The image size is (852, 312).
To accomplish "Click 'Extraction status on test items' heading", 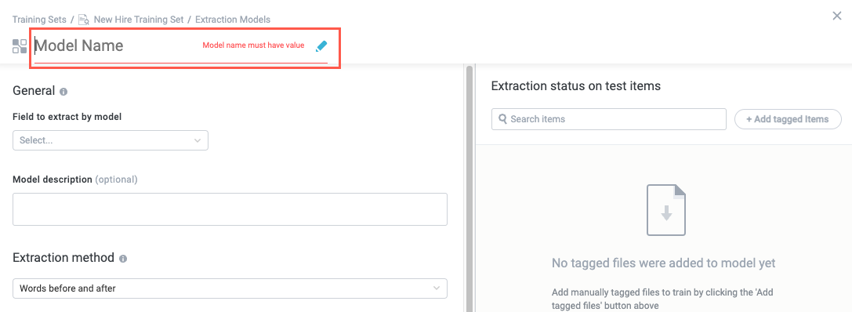I will (575, 86).
